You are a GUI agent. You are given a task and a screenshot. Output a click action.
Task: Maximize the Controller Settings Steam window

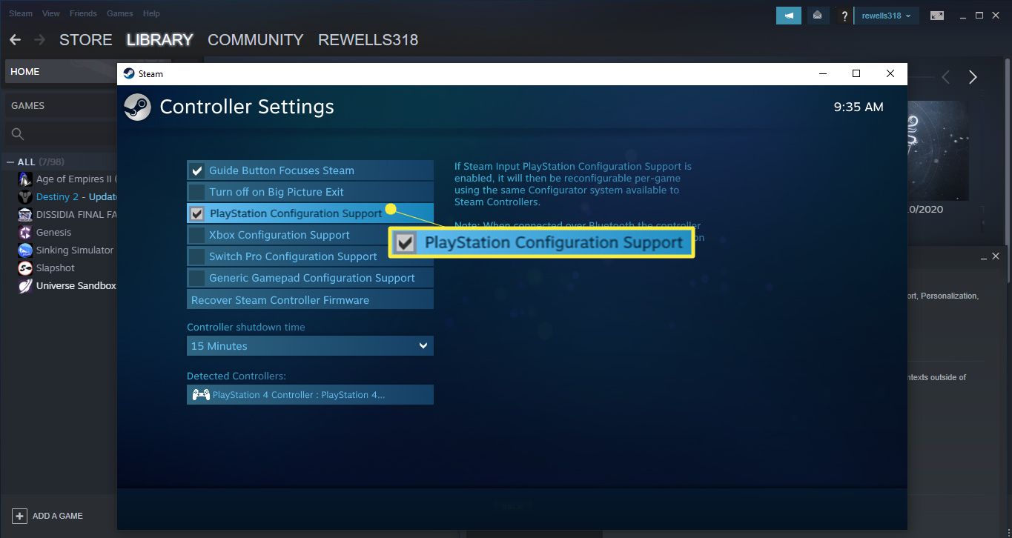856,73
